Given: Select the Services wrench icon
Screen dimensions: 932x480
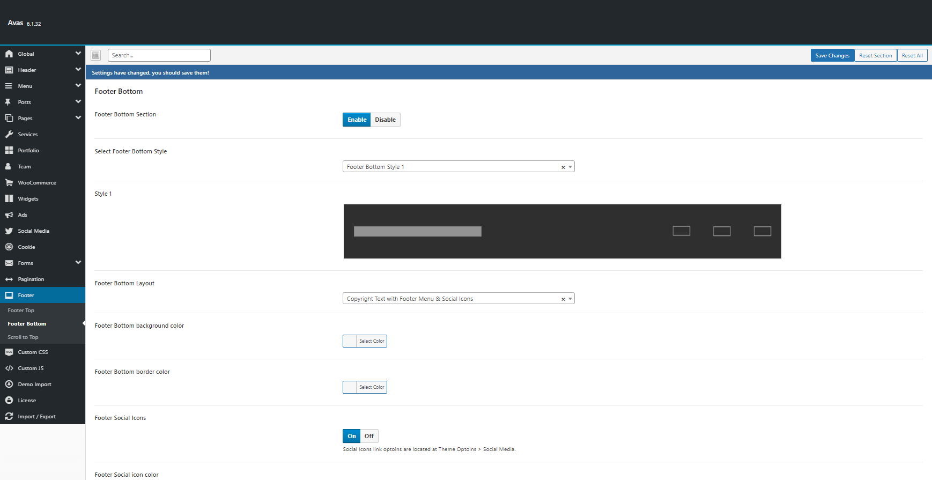Looking at the screenshot, I should [9, 135].
